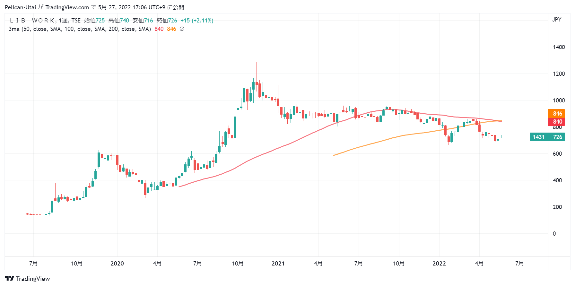Click the 0 price scale label
The image size is (575, 287).
[x=554, y=234]
